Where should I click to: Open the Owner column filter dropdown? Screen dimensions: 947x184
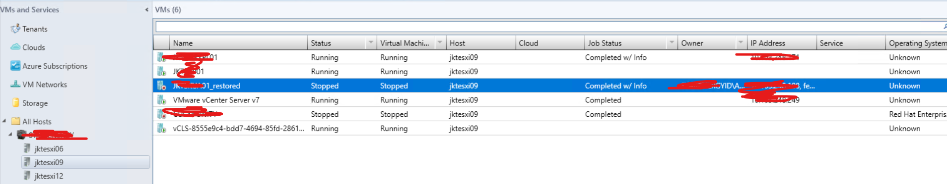(x=741, y=43)
